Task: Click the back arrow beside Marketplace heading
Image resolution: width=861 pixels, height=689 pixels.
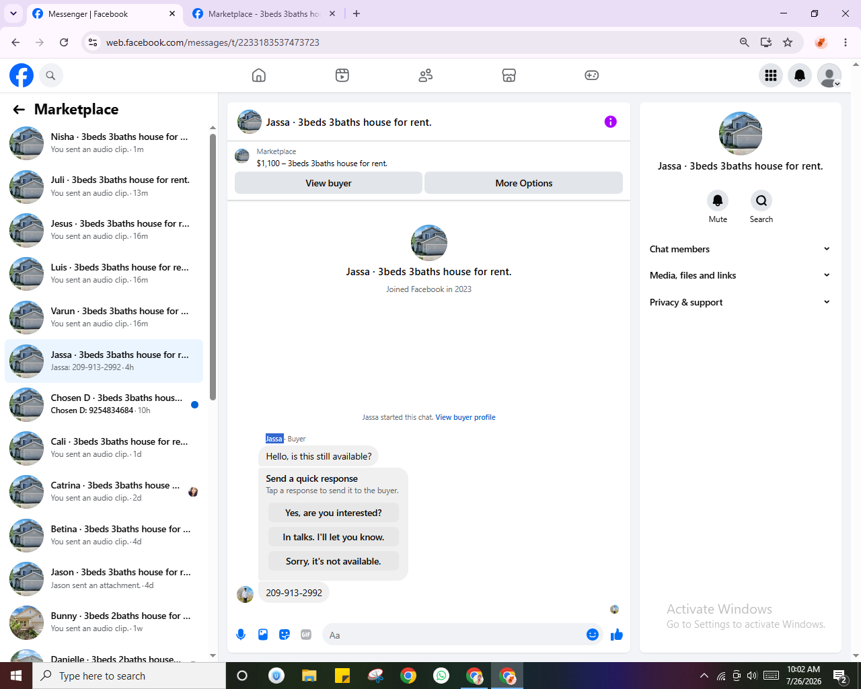Action: click(x=19, y=110)
